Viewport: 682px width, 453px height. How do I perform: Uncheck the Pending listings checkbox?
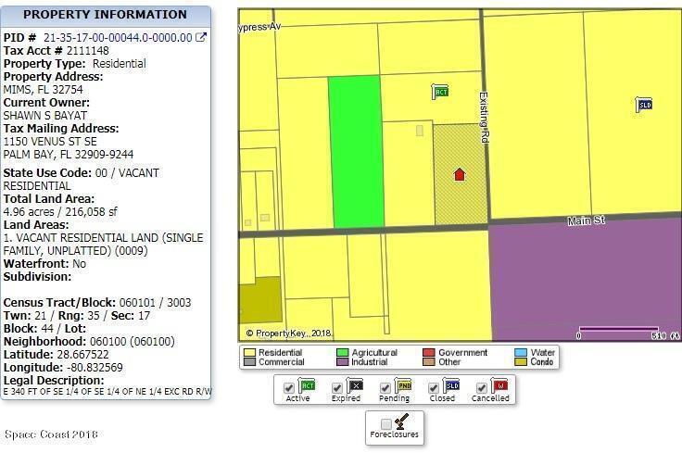[385, 387]
